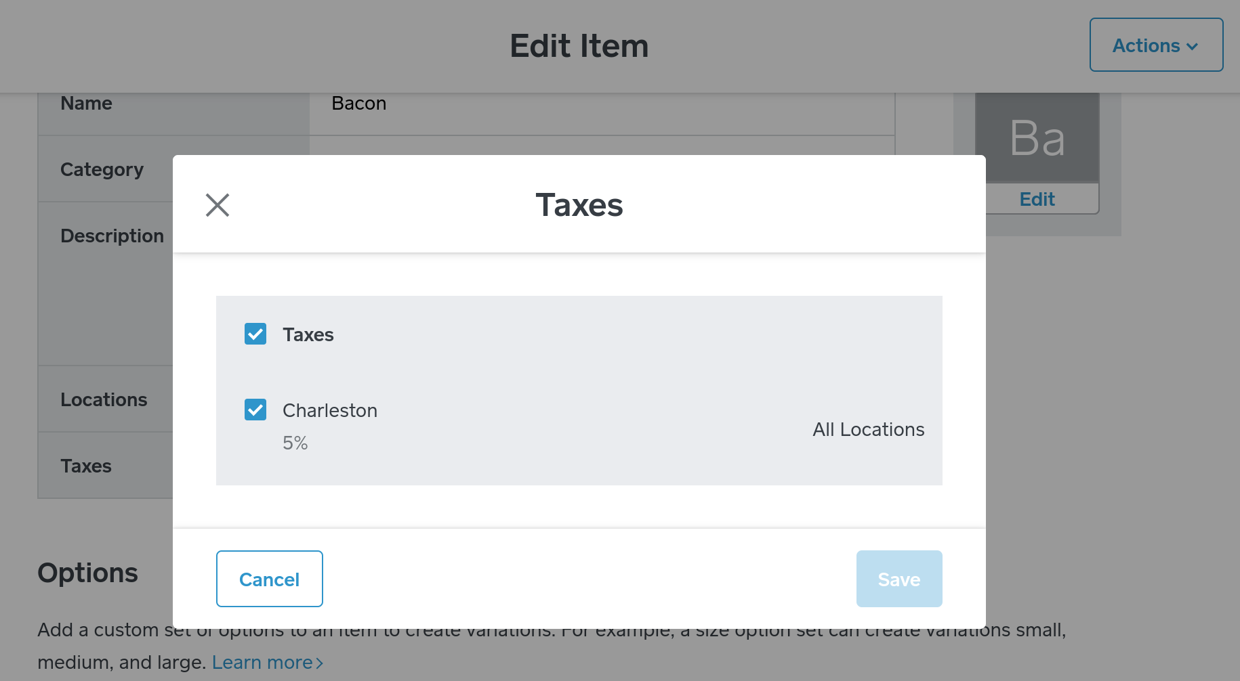Click the Category row label

[x=102, y=169]
